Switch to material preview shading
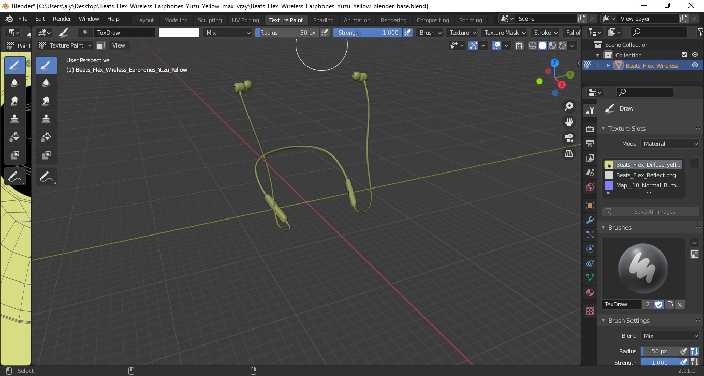 [552, 45]
